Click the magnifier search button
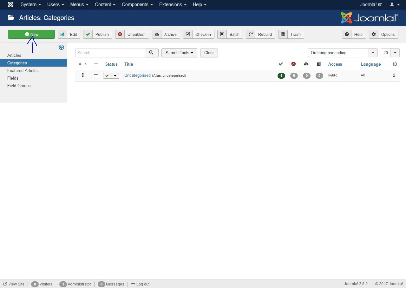This screenshot has height=288, width=406. point(152,53)
